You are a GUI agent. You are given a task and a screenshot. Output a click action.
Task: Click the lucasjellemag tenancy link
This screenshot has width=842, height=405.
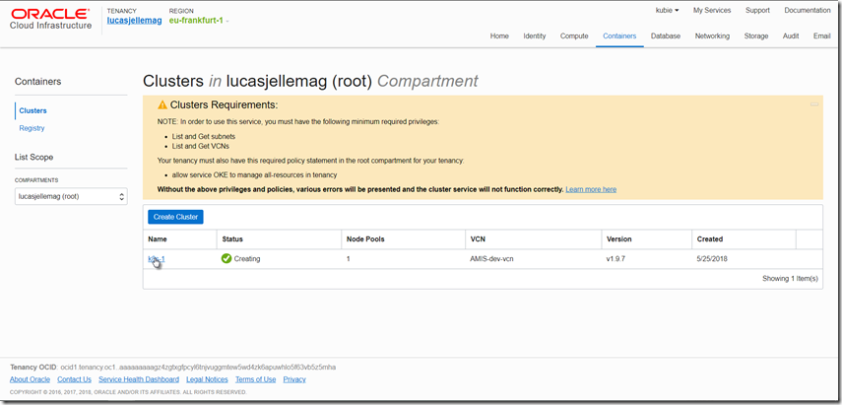(x=134, y=20)
